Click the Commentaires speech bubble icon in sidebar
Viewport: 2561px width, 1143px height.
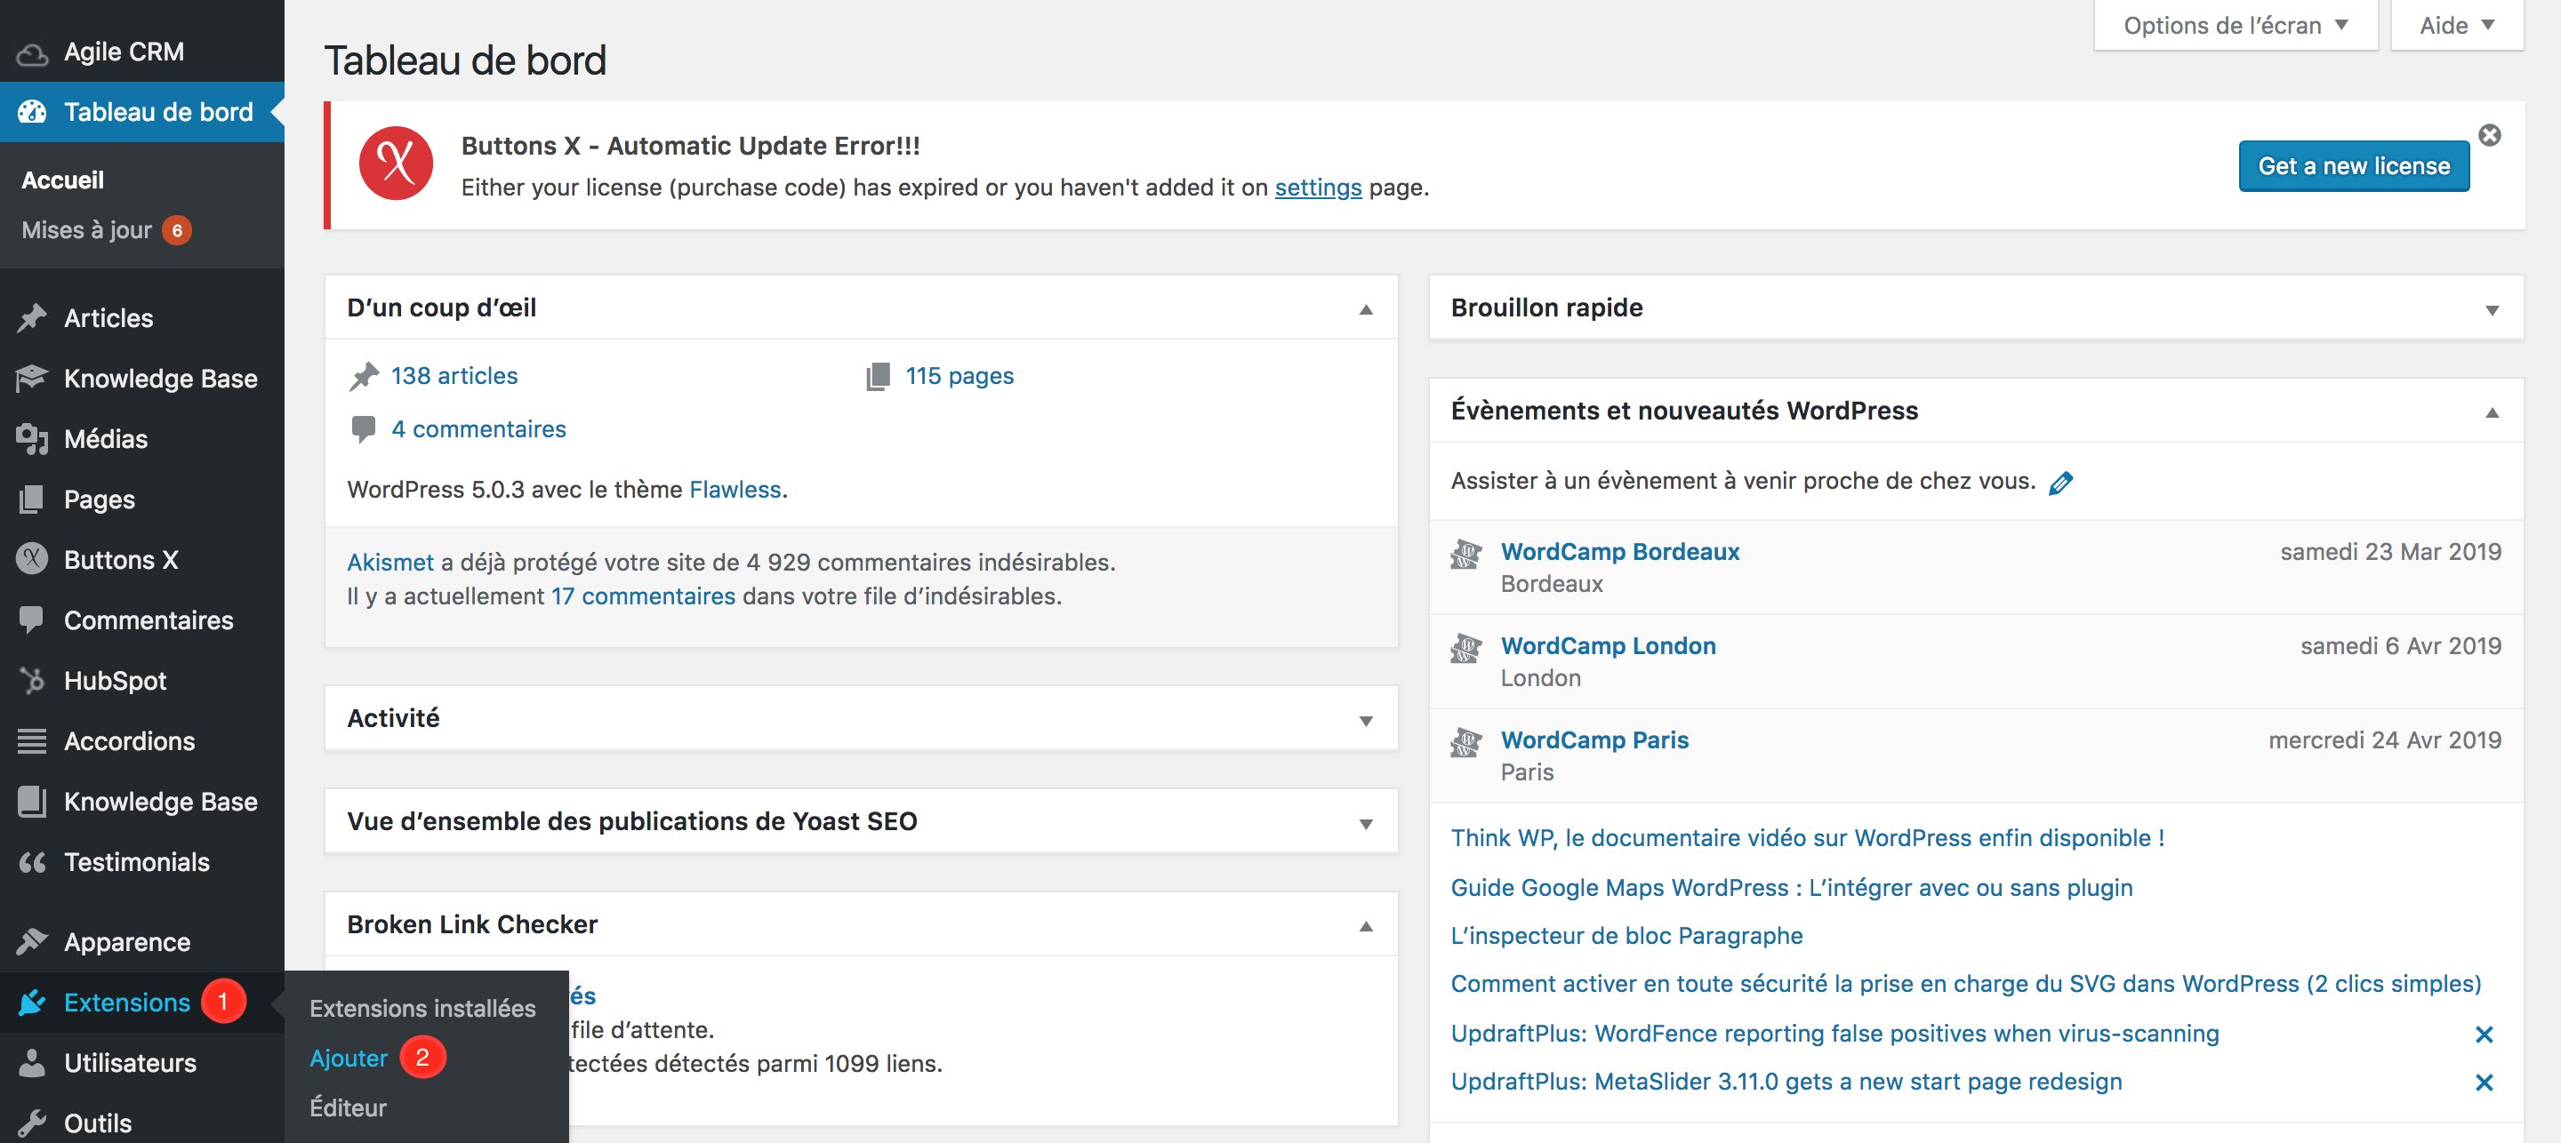tap(32, 620)
